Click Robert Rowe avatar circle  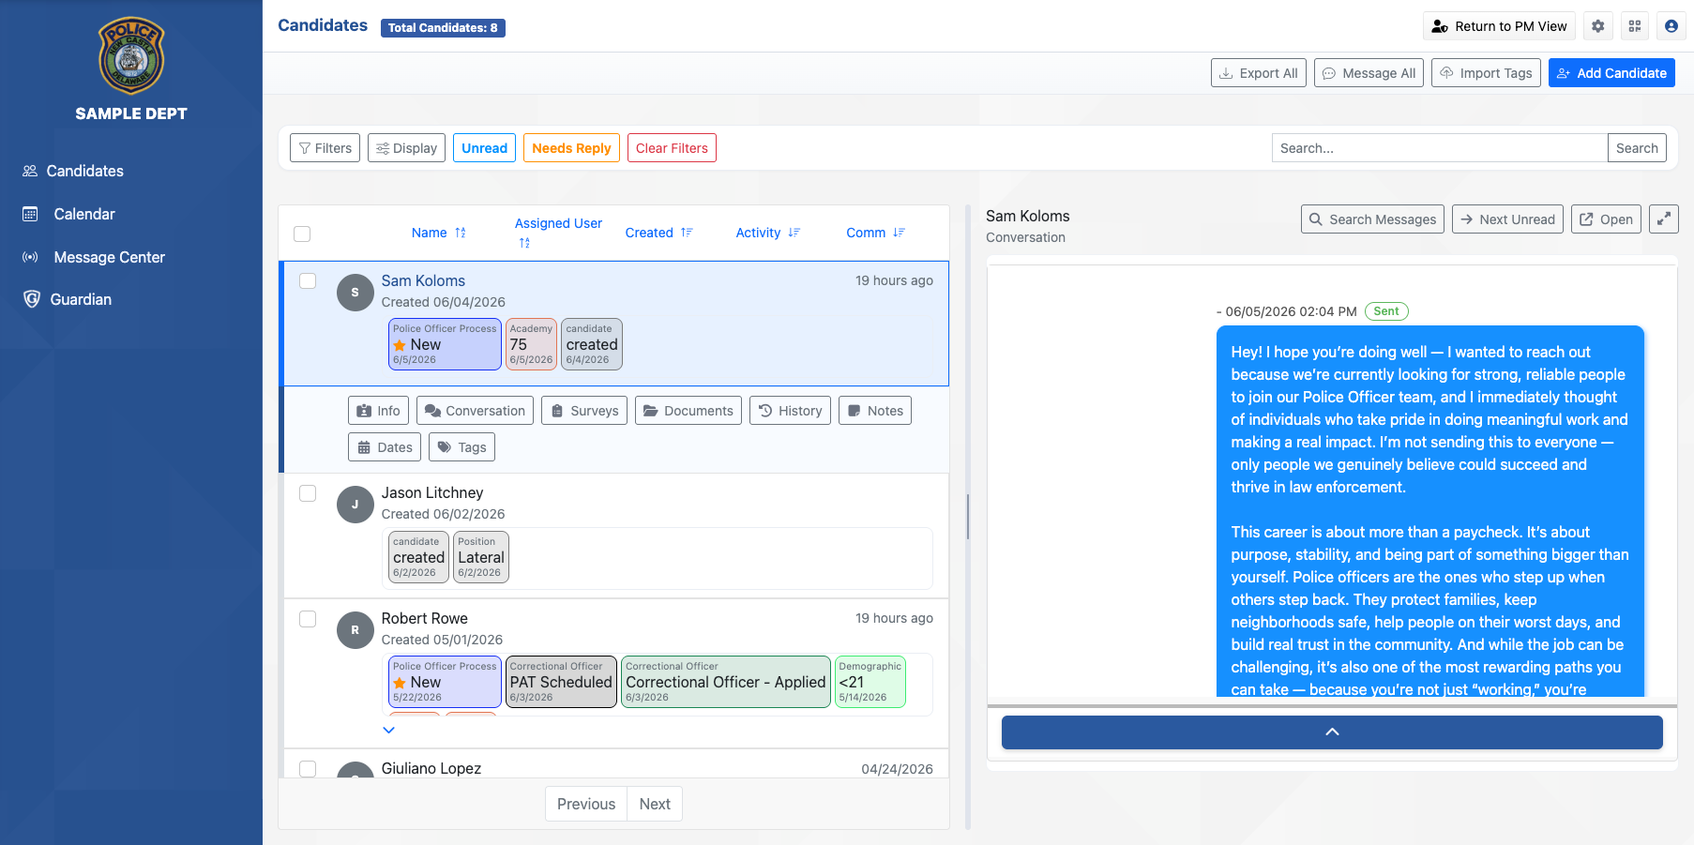(355, 630)
